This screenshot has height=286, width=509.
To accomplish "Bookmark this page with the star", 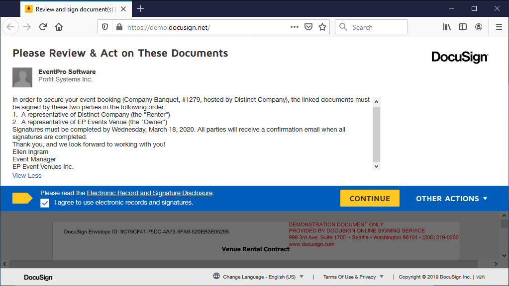I will click(322, 27).
